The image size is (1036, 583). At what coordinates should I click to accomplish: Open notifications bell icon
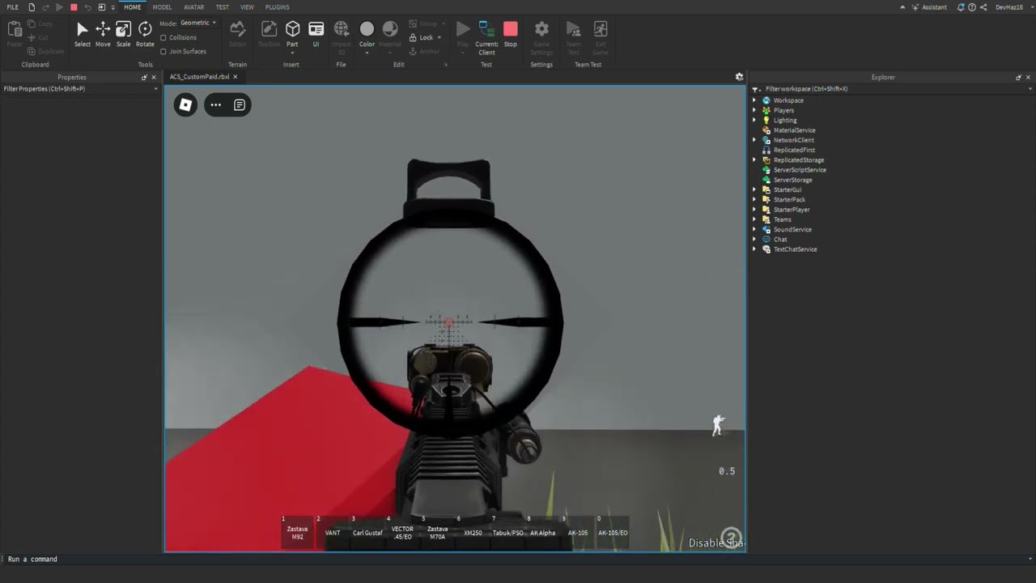[x=961, y=7]
